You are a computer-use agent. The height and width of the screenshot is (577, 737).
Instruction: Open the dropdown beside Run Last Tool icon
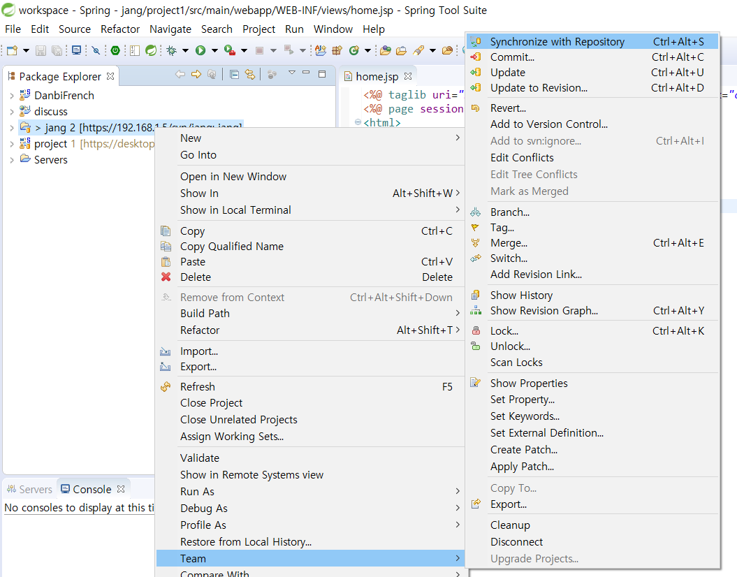point(244,50)
